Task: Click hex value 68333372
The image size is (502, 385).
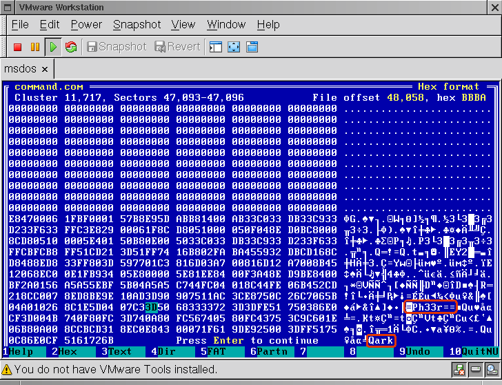Action: [x=201, y=307]
